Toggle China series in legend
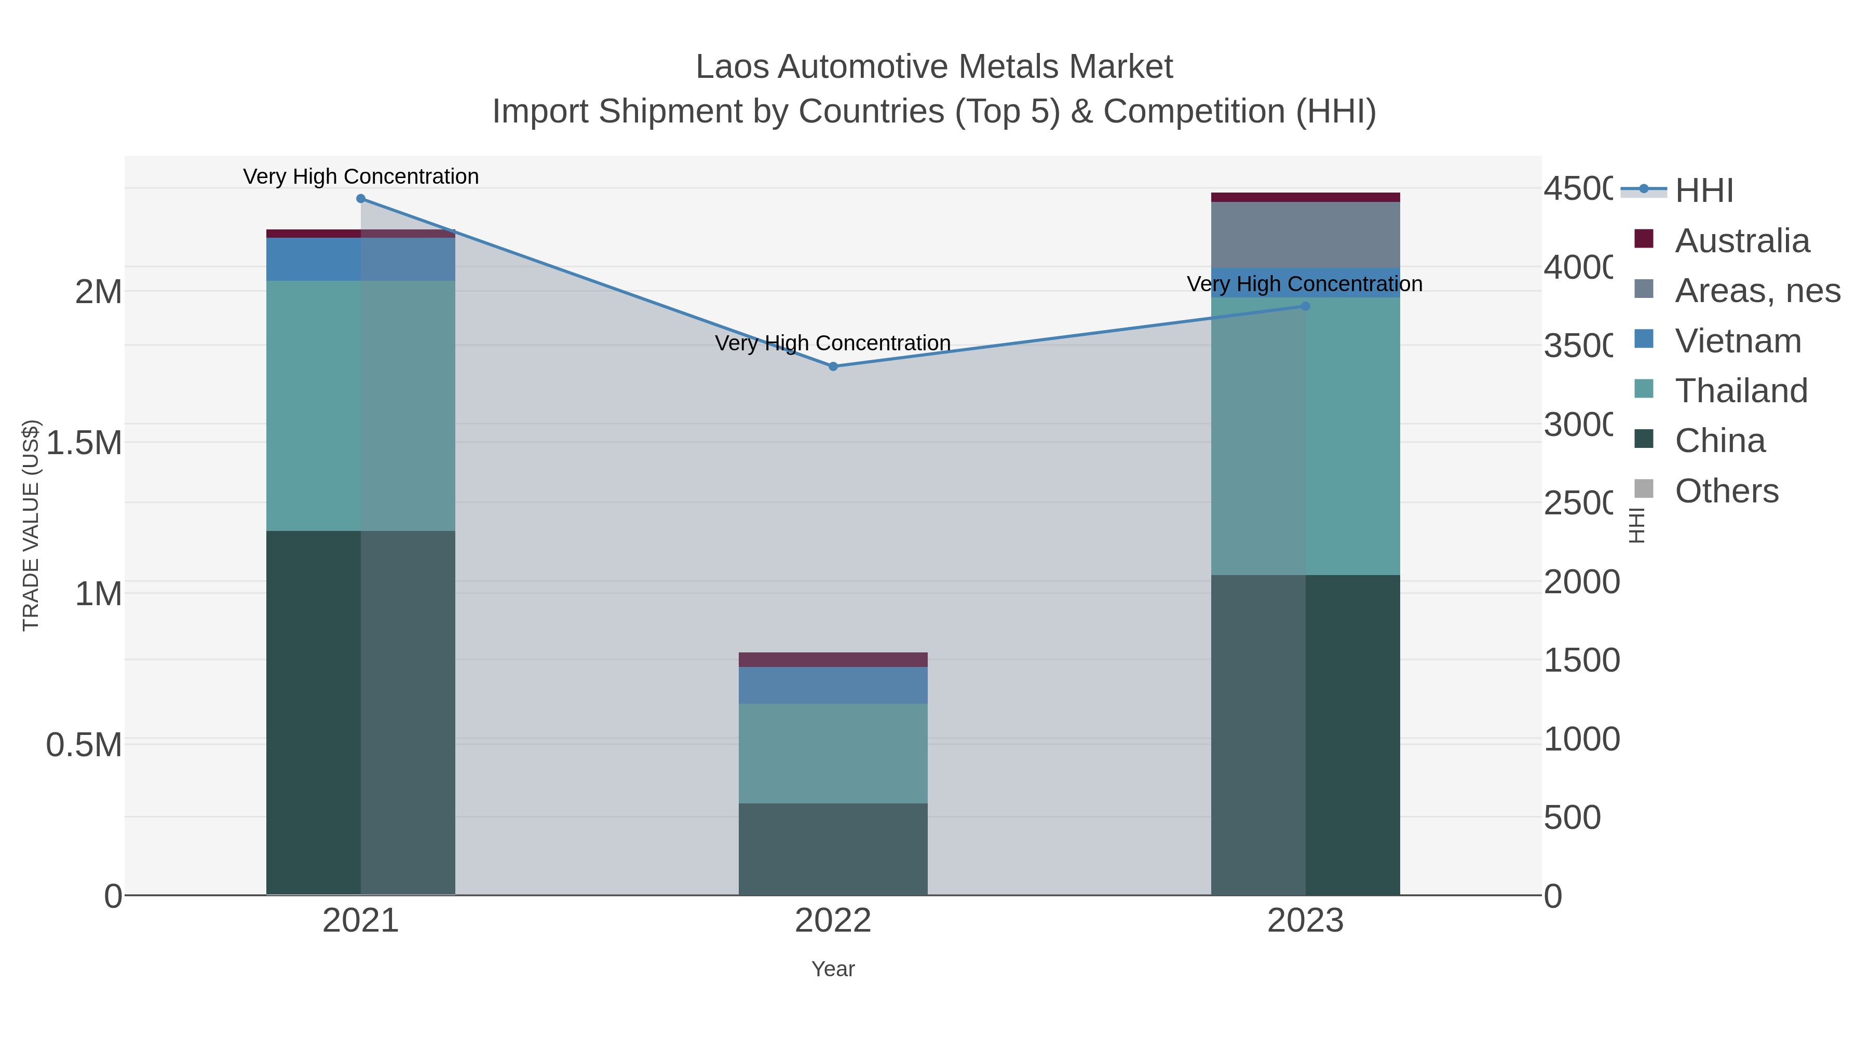Viewport: 1869px width, 1051px height. pyautogui.click(x=1699, y=440)
